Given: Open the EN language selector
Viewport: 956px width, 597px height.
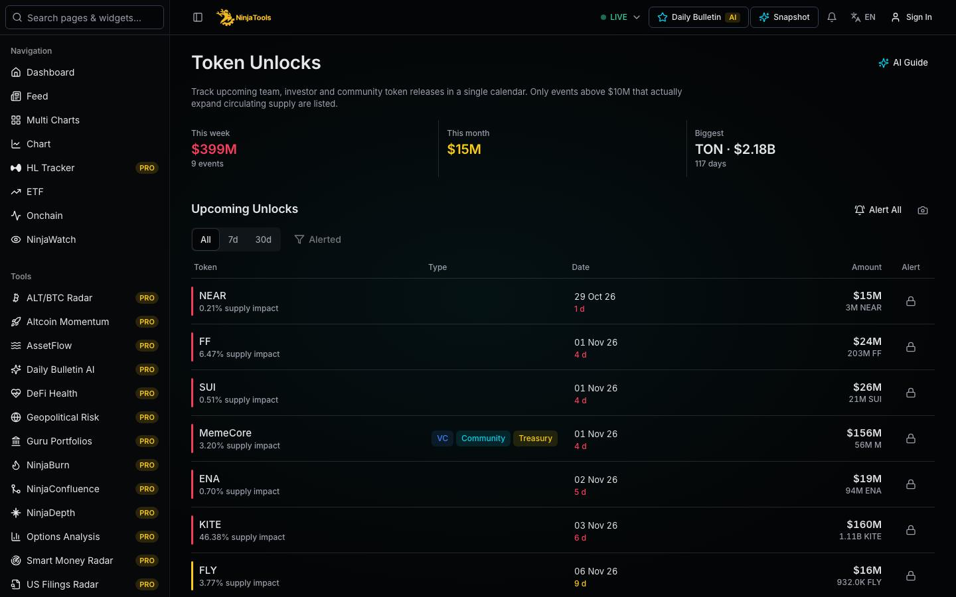Looking at the screenshot, I should pos(863,17).
